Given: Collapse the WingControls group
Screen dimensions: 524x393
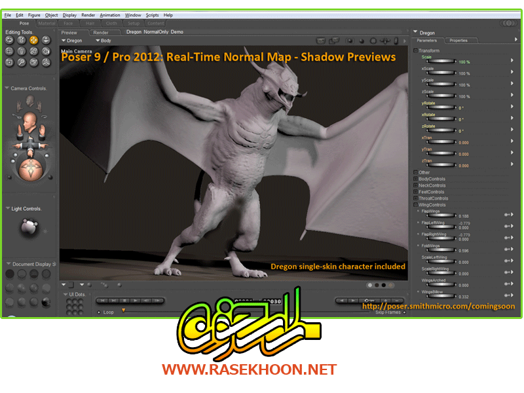Looking at the screenshot, I should click(x=416, y=205).
